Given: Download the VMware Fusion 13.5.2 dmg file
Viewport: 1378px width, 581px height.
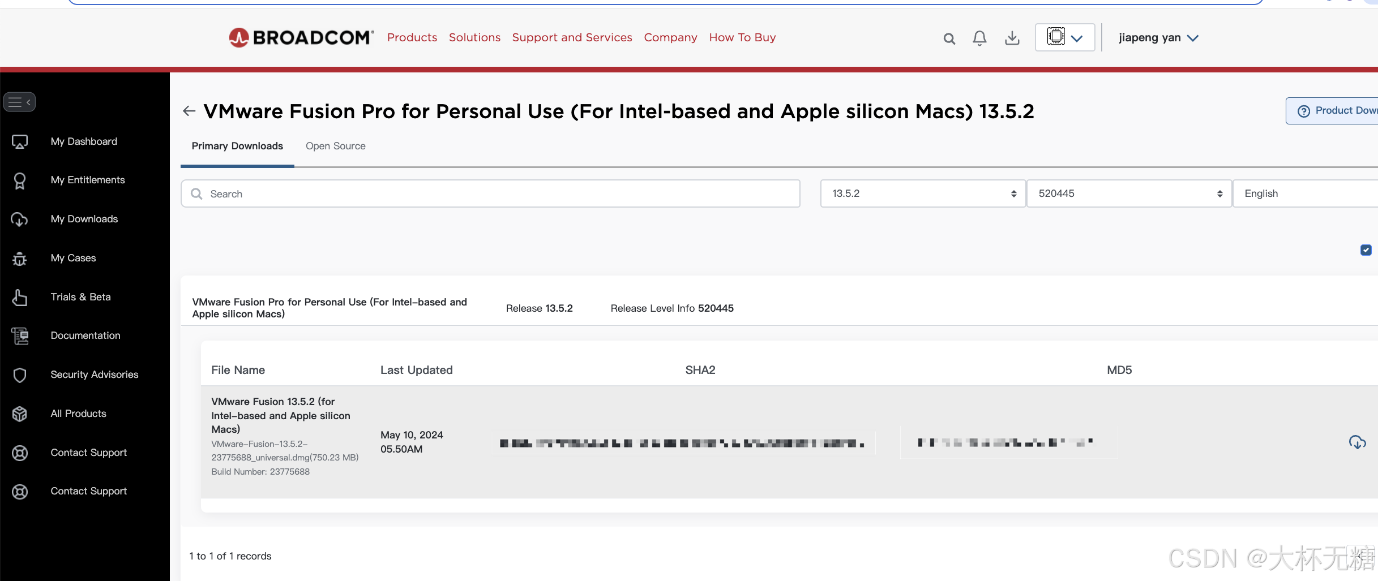Looking at the screenshot, I should (x=1357, y=442).
